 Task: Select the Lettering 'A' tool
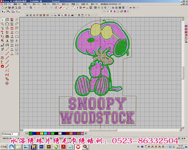[7, 41]
